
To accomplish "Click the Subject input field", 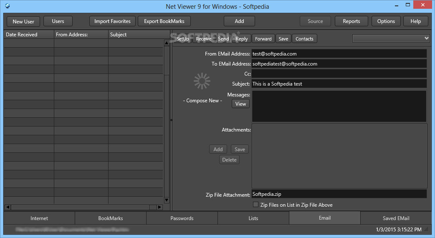I will pyautogui.click(x=339, y=84).
